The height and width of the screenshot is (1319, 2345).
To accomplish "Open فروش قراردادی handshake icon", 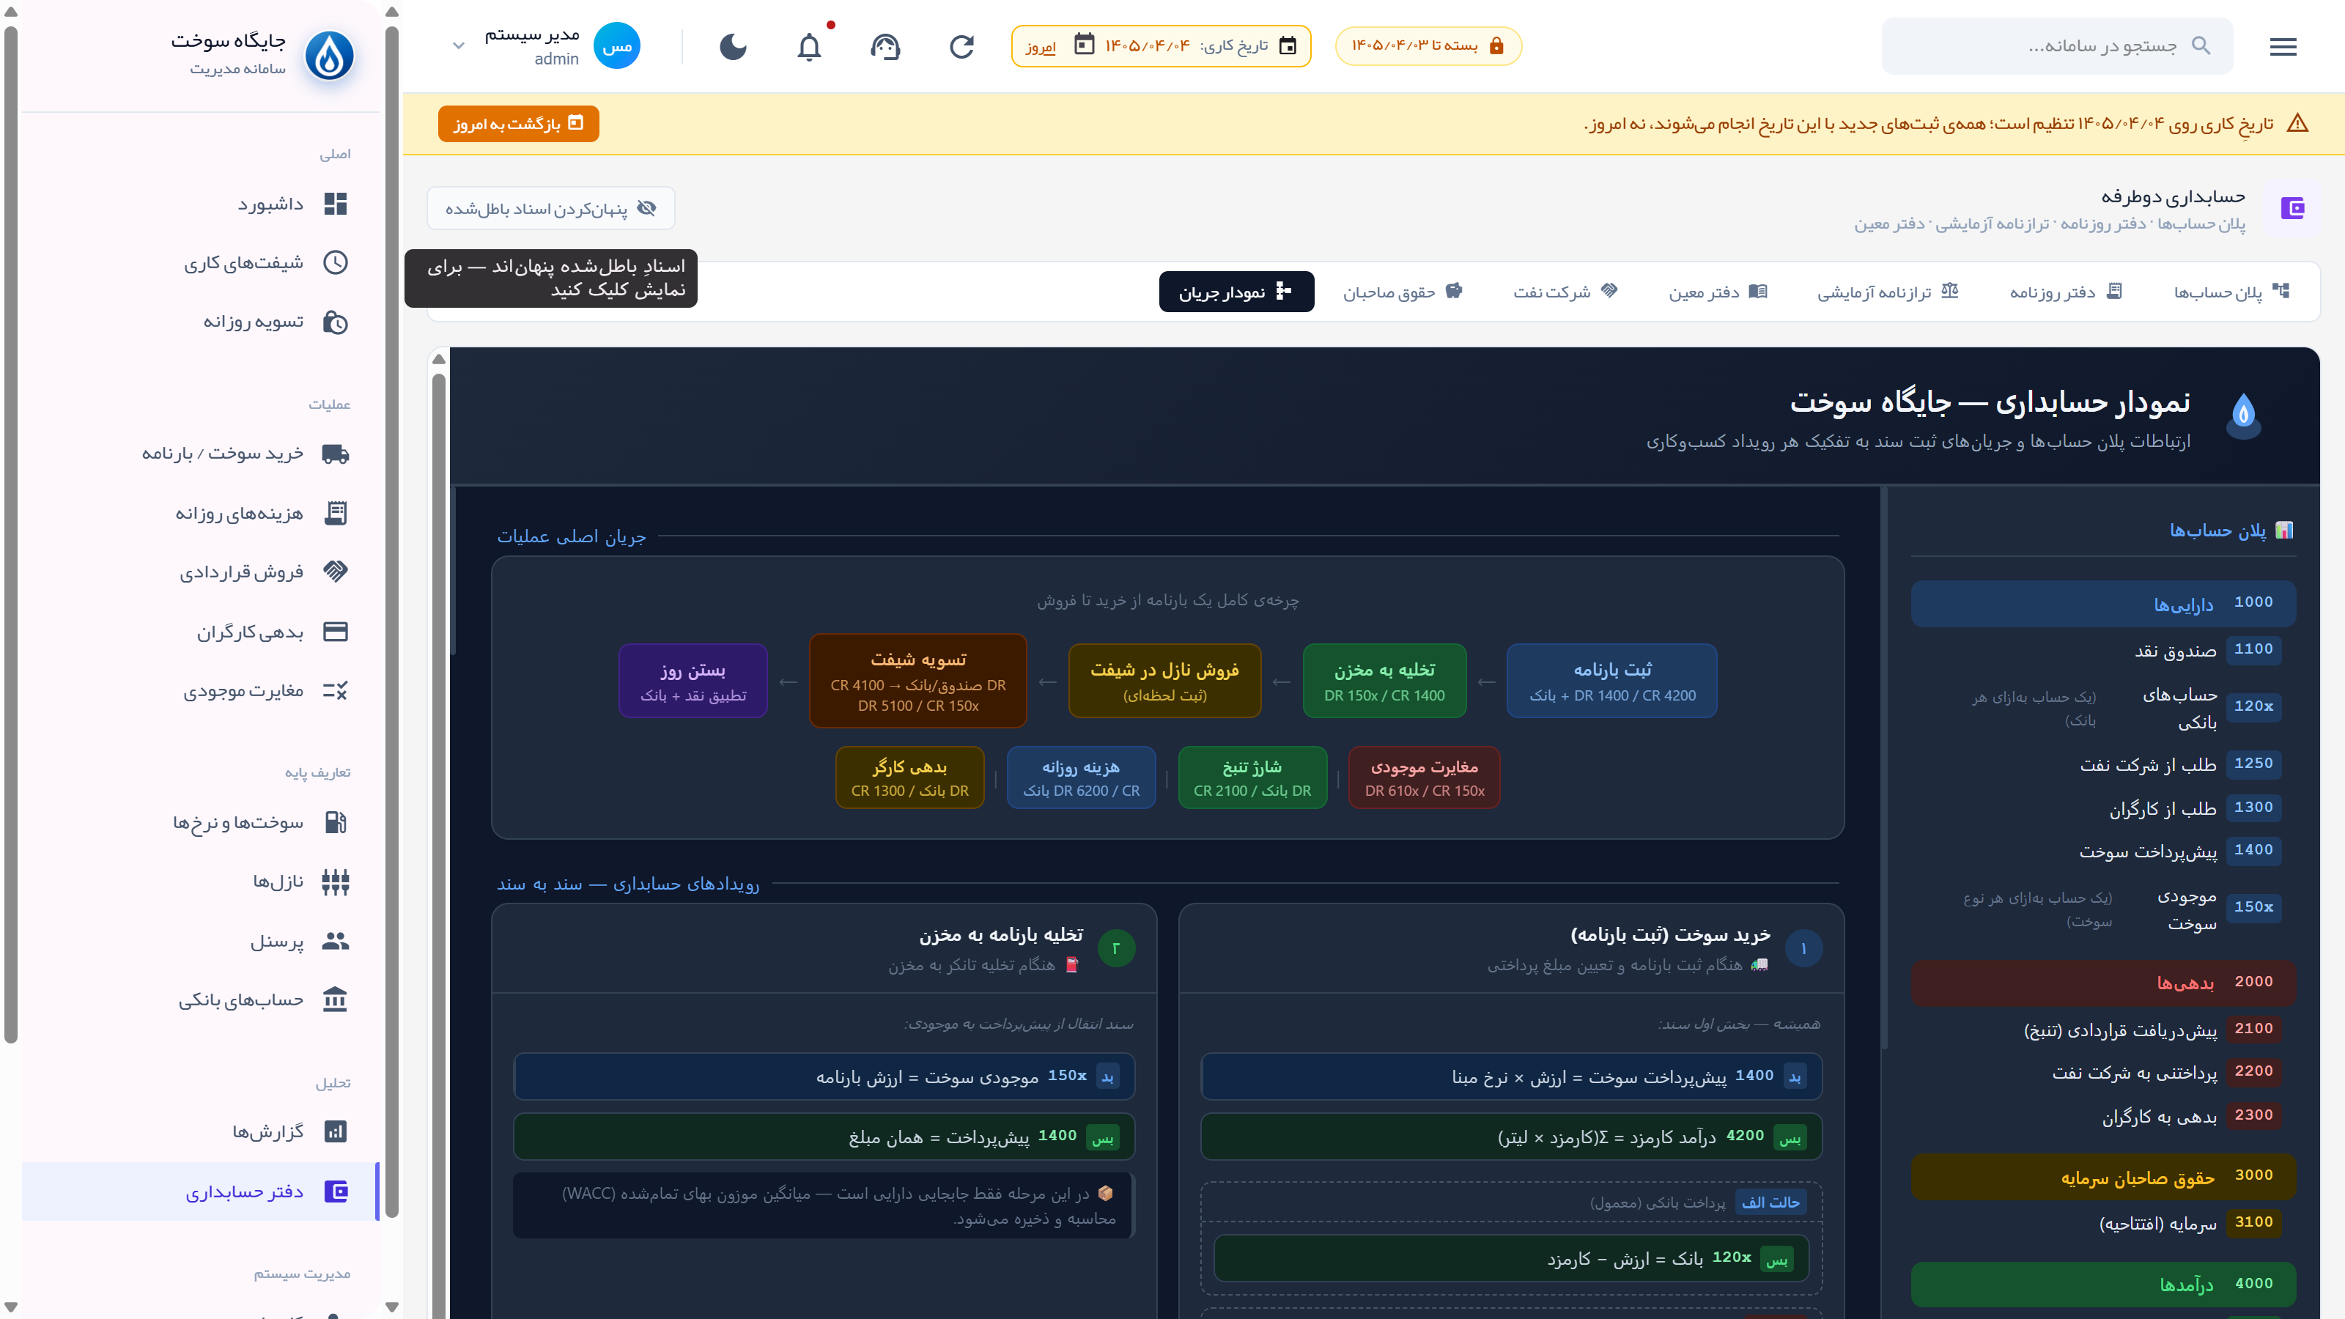I will pyautogui.click(x=336, y=572).
